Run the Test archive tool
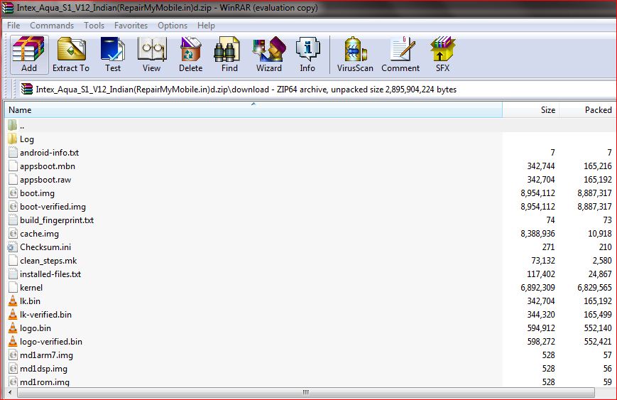Viewport: 617px width, 400px height. point(113,54)
